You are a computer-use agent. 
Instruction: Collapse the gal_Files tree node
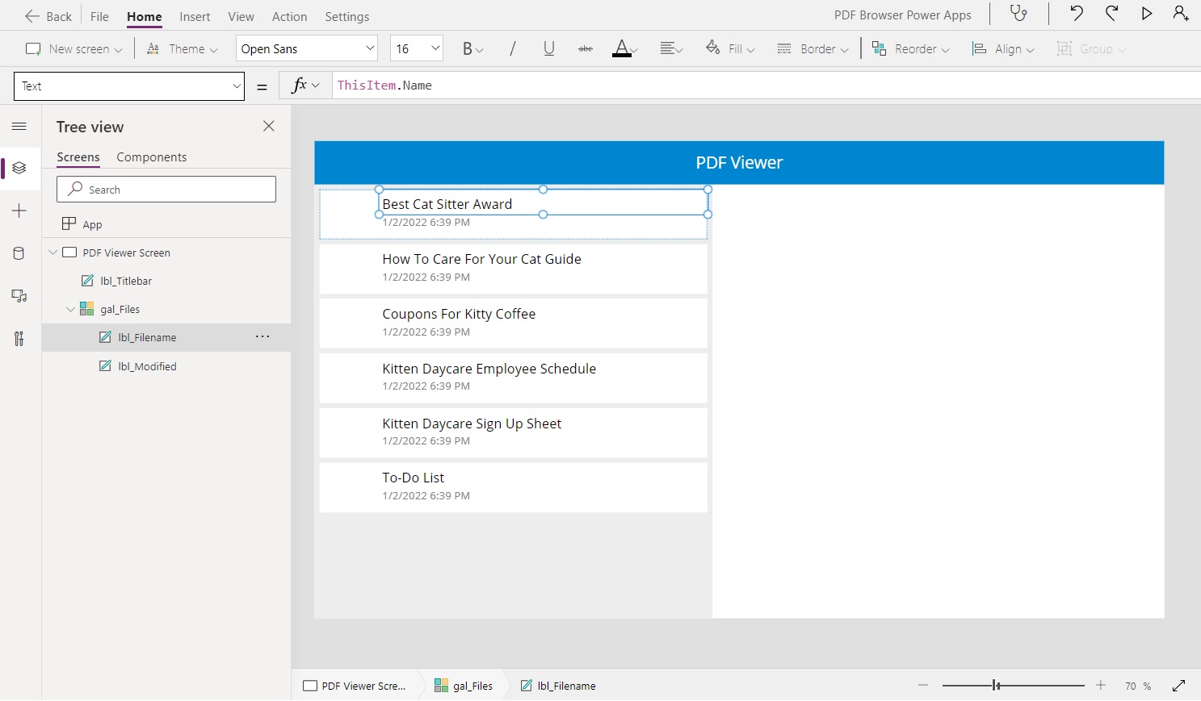click(x=71, y=308)
